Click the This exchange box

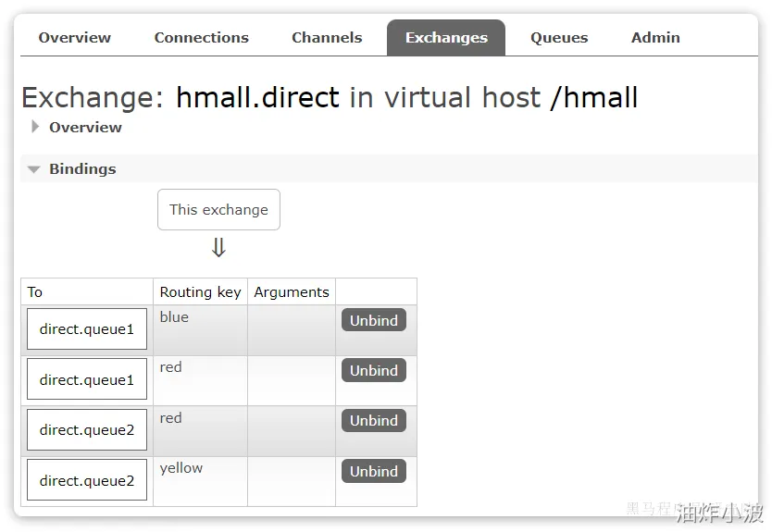click(218, 210)
